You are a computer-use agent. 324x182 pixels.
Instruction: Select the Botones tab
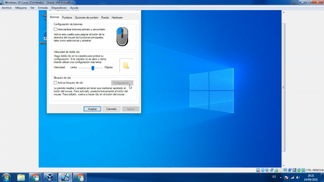[55, 17]
